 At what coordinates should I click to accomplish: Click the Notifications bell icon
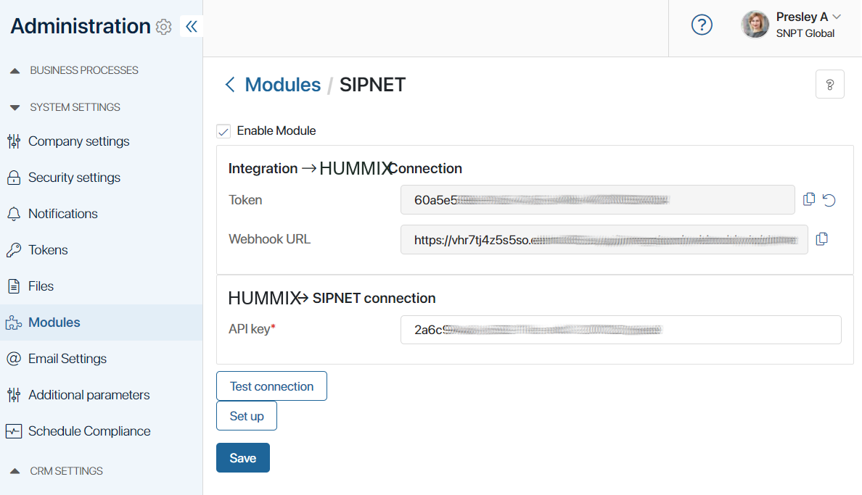click(14, 214)
